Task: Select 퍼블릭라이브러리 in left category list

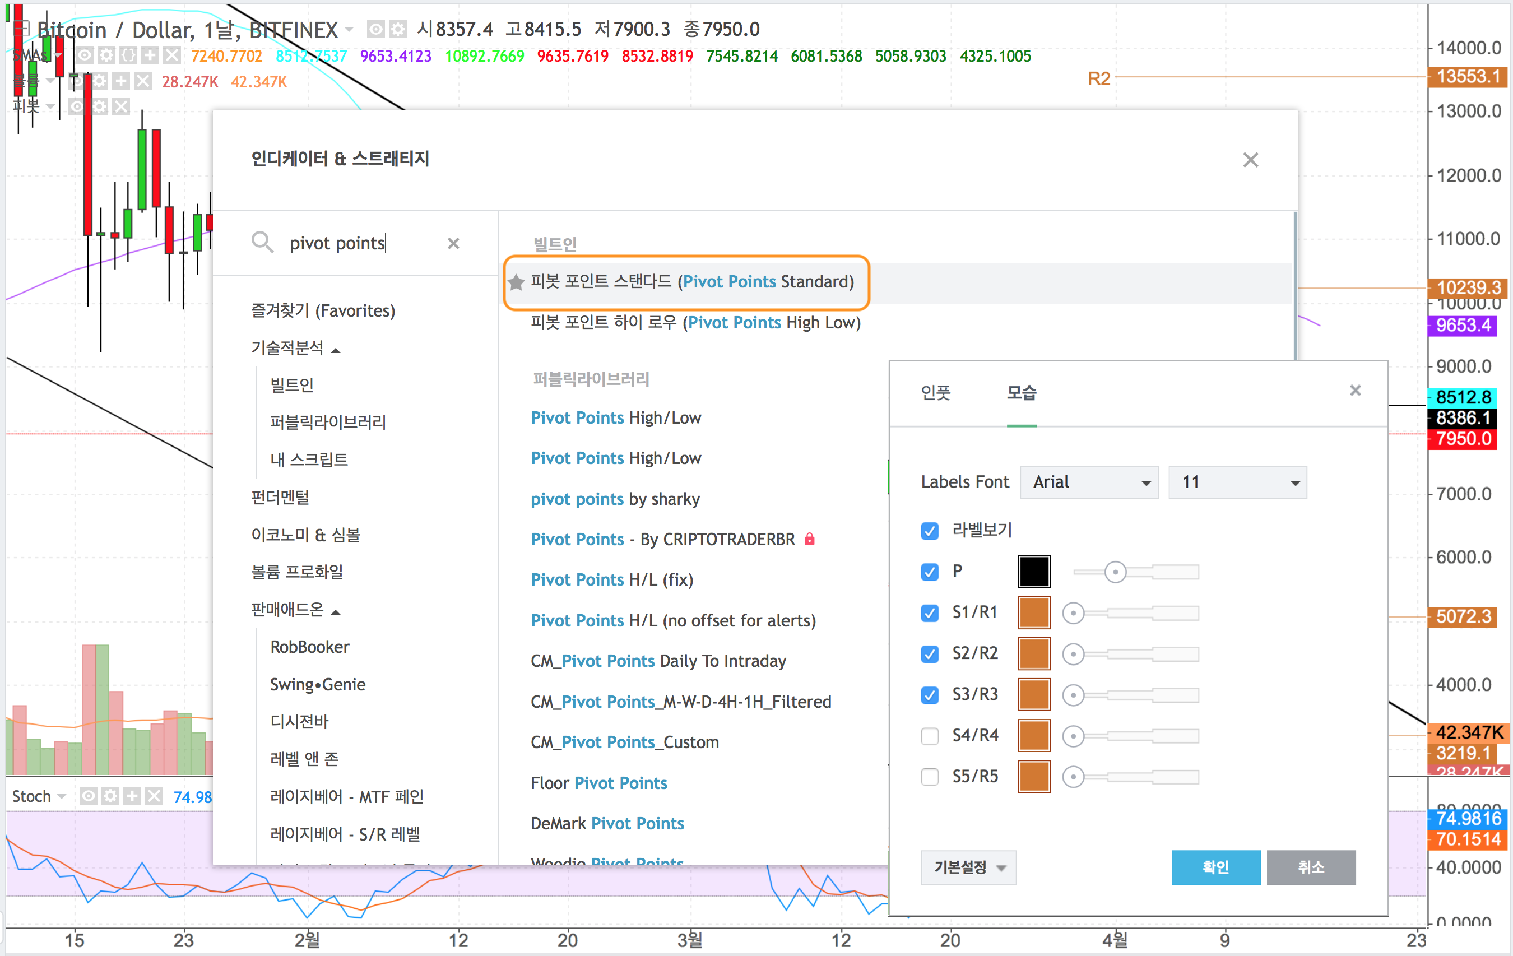Action: pyautogui.click(x=327, y=422)
